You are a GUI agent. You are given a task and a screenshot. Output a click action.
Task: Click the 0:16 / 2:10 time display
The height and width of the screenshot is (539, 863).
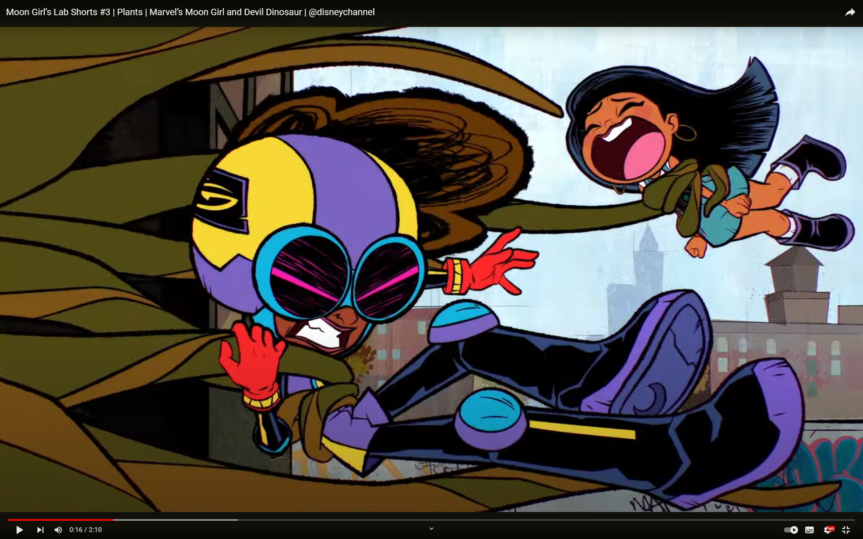[86, 530]
